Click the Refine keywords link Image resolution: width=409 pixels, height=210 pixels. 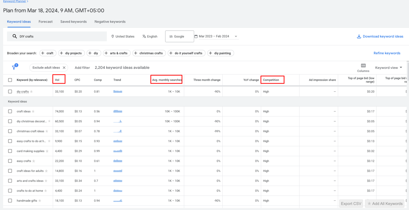click(x=387, y=53)
